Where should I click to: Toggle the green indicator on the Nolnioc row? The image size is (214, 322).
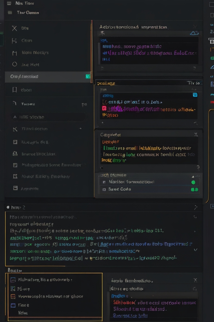click(193, 182)
